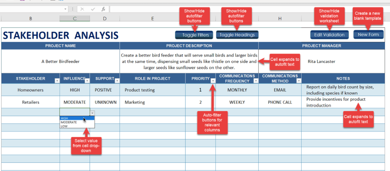Open the Influence column filter arrow
This screenshot has width=390, height=171.
87,81
